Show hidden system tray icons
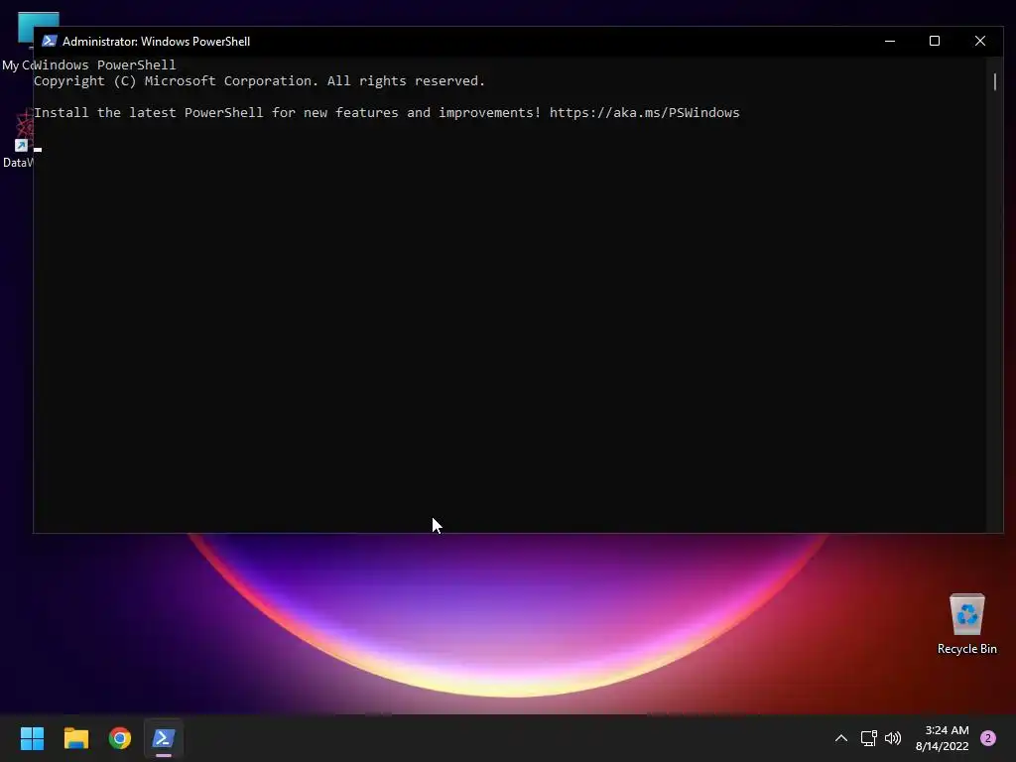The width and height of the screenshot is (1016, 762). (x=841, y=738)
